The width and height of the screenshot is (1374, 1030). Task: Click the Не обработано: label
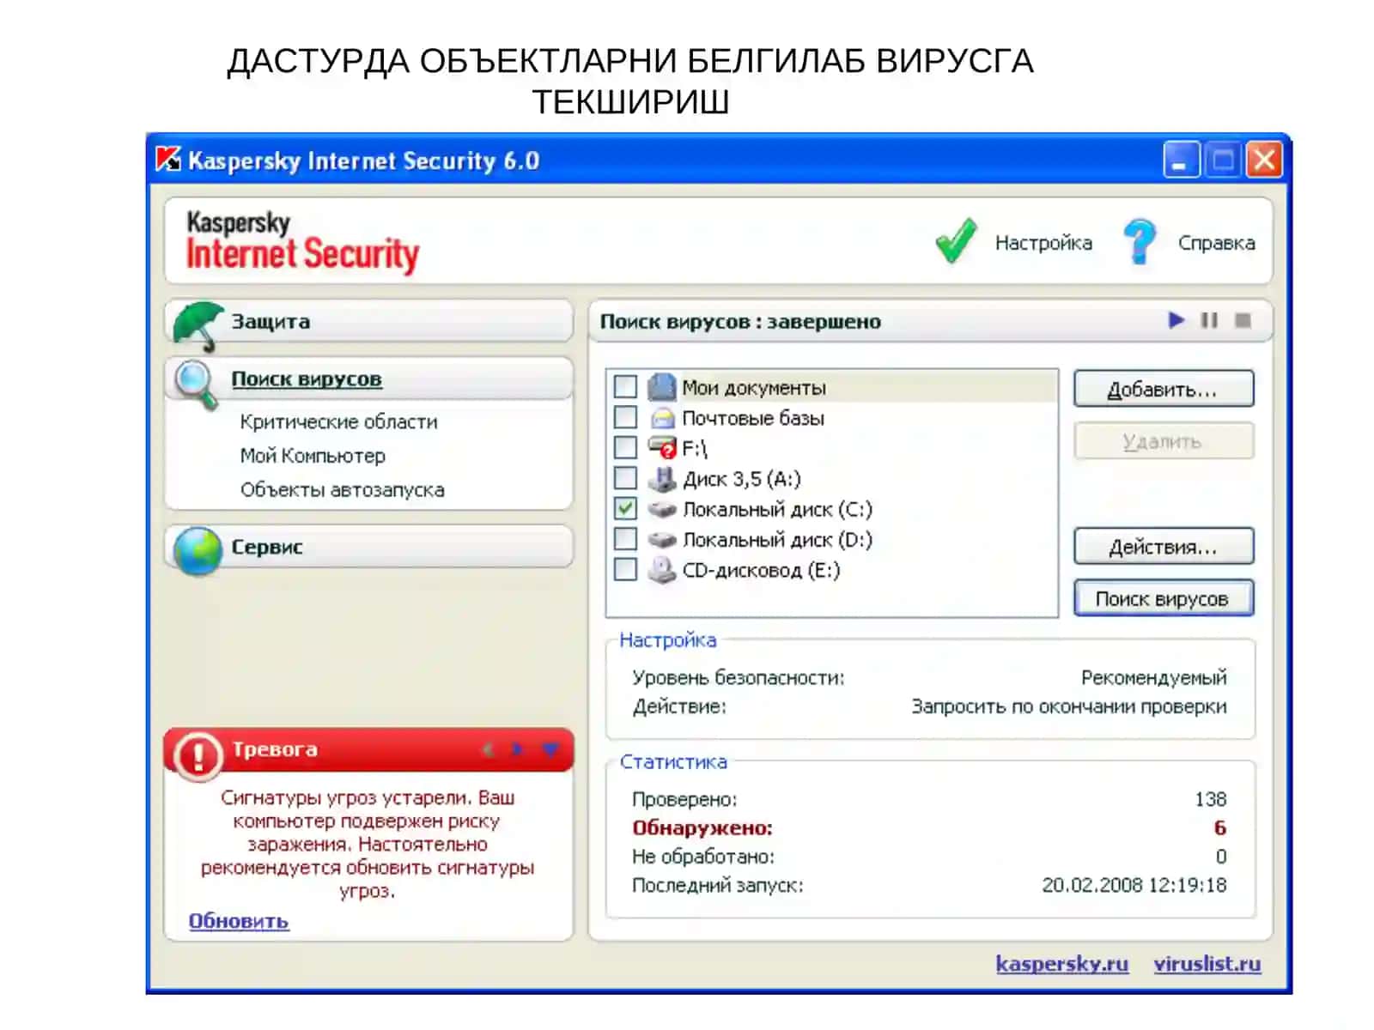pyautogui.click(x=703, y=857)
